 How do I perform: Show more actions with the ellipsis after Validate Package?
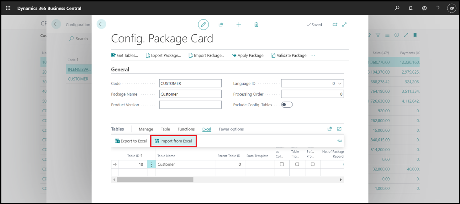point(313,55)
